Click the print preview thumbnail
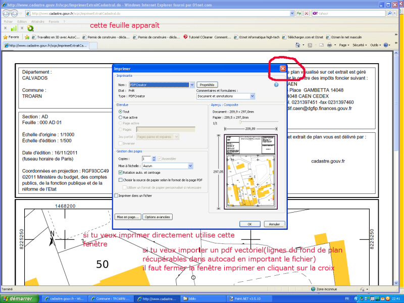 coord(250,172)
